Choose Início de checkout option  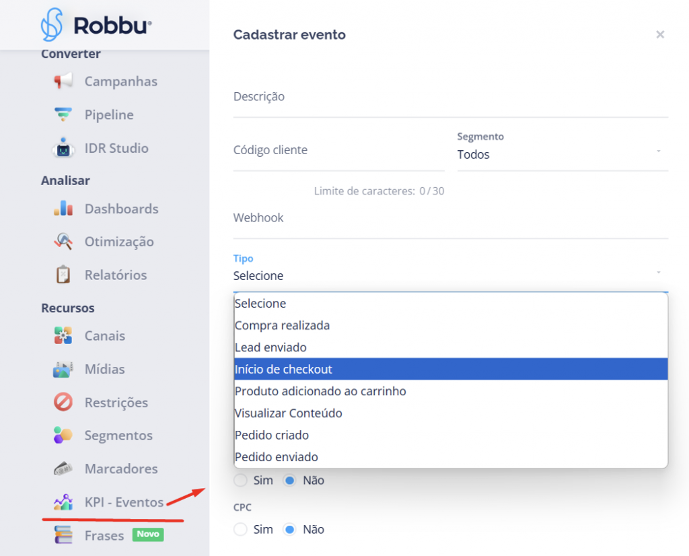click(x=449, y=369)
